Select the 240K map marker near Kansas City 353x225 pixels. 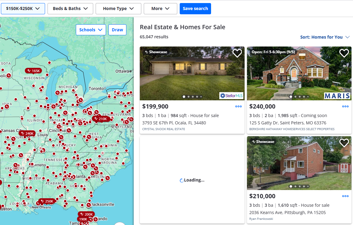[x=27, y=133]
